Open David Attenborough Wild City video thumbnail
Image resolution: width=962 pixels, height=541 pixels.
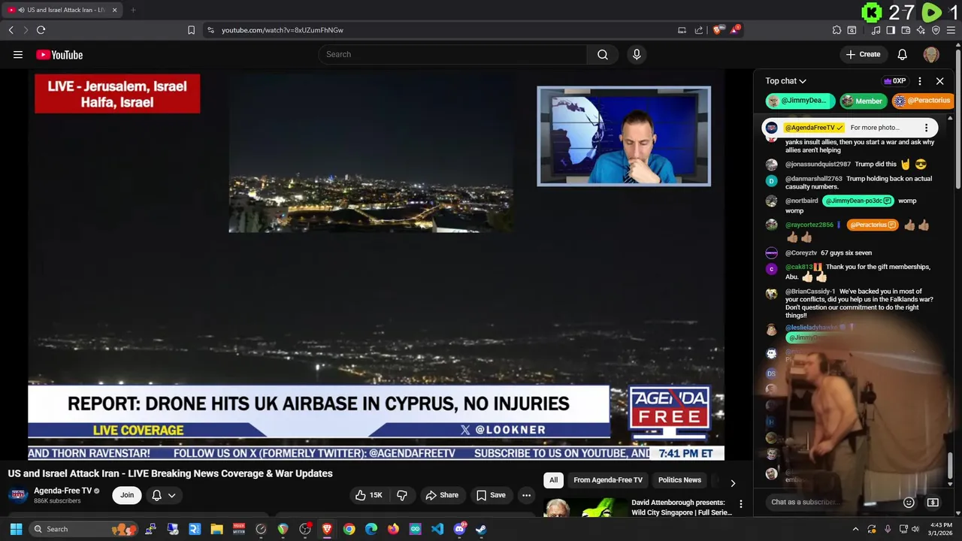(585, 507)
